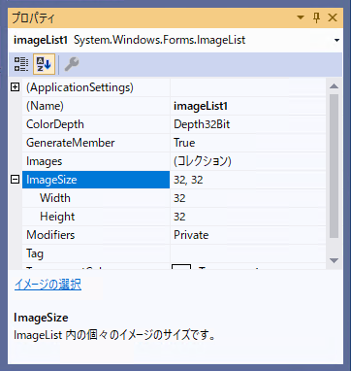The width and height of the screenshot is (351, 371).
Task: Select the Modifiers property label
Action: pyautogui.click(x=50, y=235)
